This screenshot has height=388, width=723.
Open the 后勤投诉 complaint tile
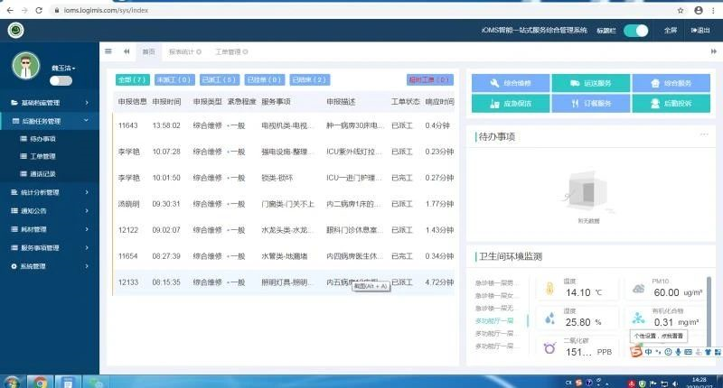click(670, 104)
